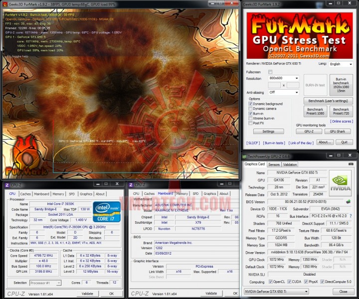This screenshot has height=299, width=359.
Task: Click the Core Speed 4799.72 MHz value
Action: tap(43, 255)
